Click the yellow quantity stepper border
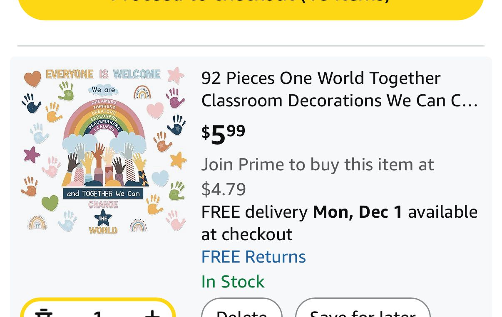Image resolution: width=502 pixels, height=317 pixels. tap(98, 300)
